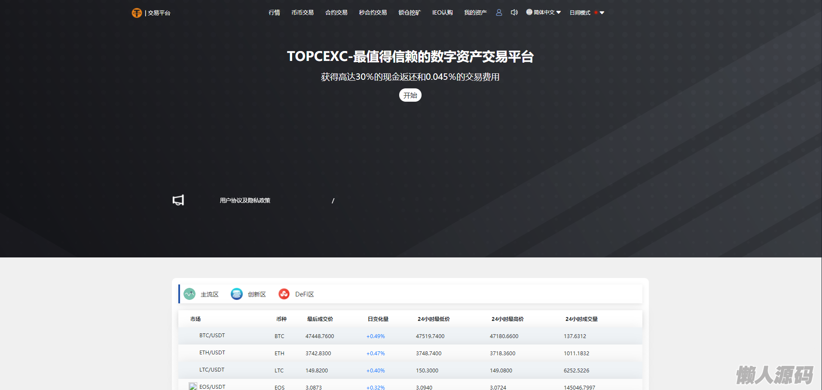Open the 用户协议及隐私政策 link
The image size is (822, 390).
click(x=245, y=200)
